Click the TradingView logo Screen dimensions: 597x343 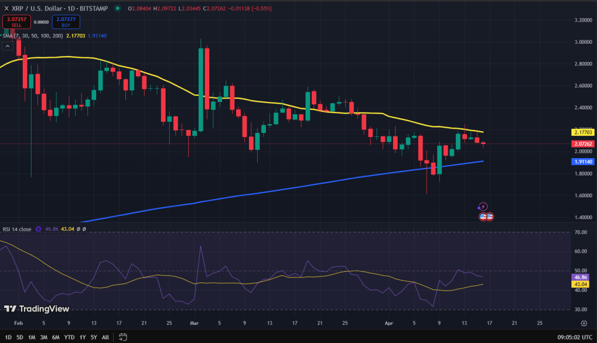(37, 309)
